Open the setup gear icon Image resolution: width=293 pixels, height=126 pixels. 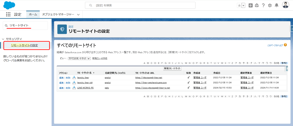(270, 6)
